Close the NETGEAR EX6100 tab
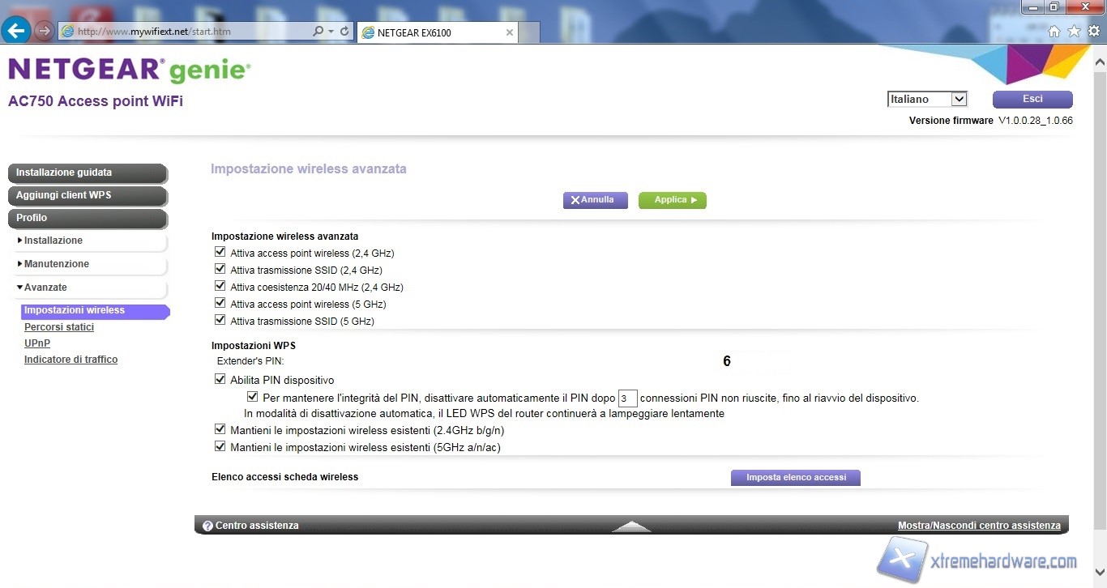The width and height of the screenshot is (1107, 588). point(509,32)
